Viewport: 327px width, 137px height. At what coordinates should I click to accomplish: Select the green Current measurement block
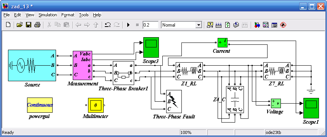click(x=222, y=43)
